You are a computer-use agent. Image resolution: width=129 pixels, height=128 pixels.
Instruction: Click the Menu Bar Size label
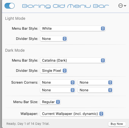pos(25,102)
